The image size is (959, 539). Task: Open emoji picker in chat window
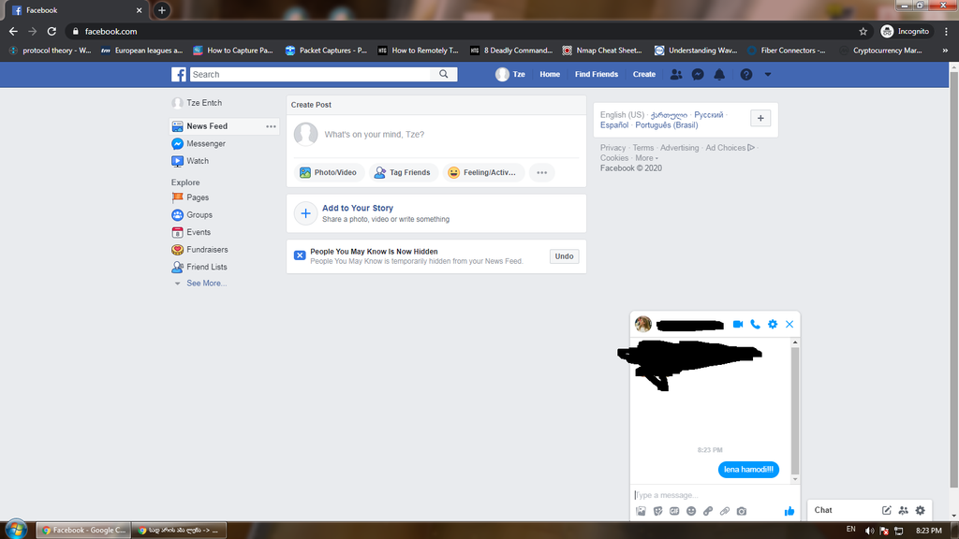[691, 511]
